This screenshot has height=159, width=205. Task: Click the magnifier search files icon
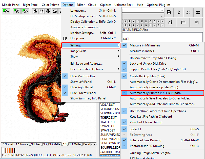pyautogui.click(x=179, y=12)
